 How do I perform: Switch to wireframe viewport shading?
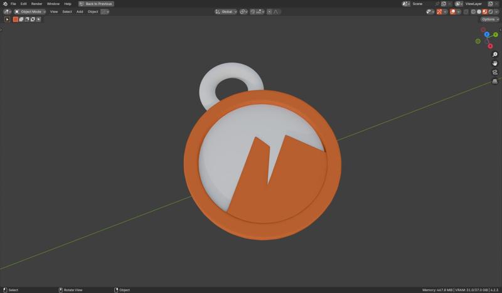[x=473, y=11]
